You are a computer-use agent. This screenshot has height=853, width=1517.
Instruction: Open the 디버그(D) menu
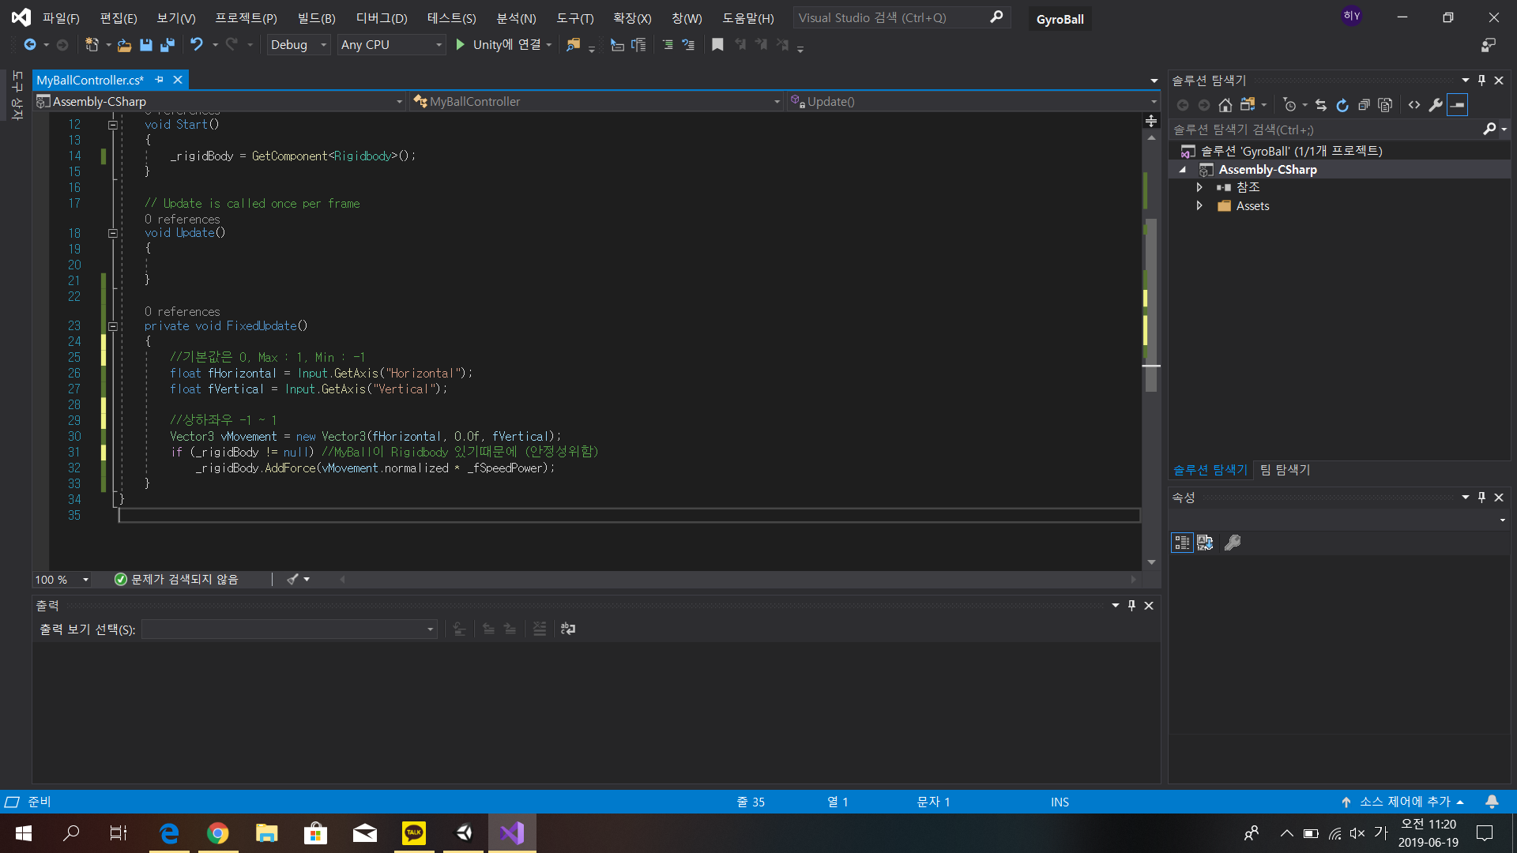tap(381, 18)
